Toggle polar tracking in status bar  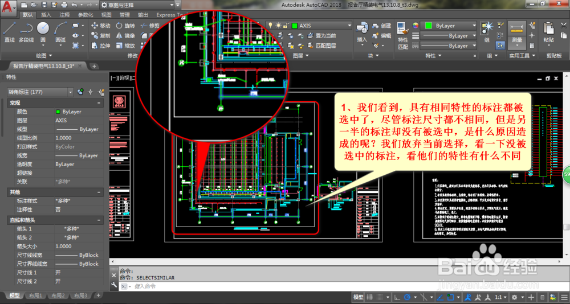pyautogui.click(x=408, y=297)
